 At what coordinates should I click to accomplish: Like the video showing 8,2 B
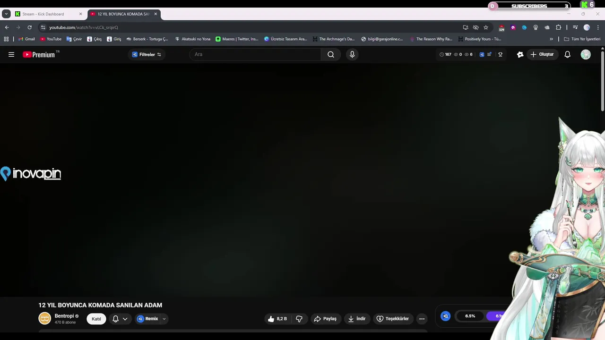click(x=277, y=319)
